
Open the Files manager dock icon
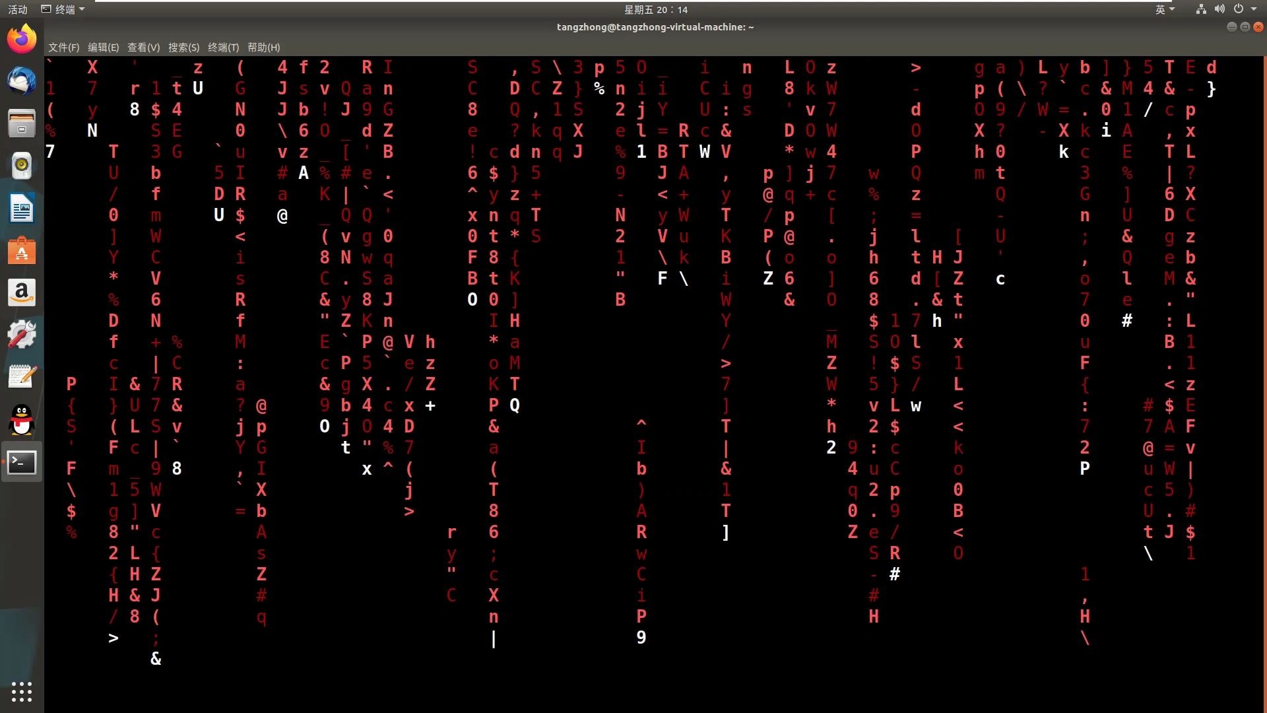(22, 123)
